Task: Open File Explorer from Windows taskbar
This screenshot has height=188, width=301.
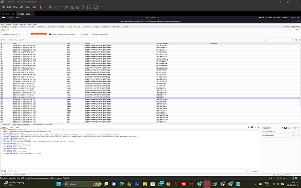Action: pos(145,184)
